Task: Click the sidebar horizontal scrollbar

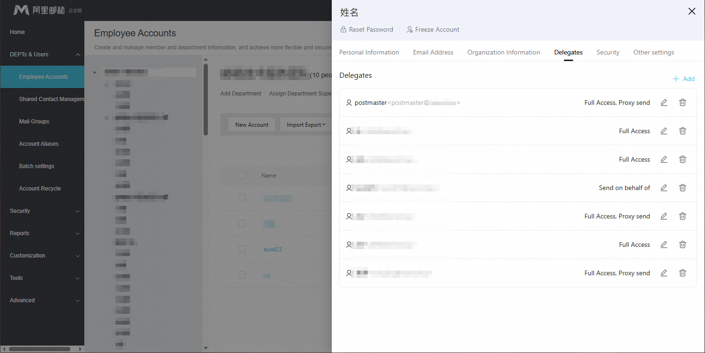Action: click(x=39, y=349)
